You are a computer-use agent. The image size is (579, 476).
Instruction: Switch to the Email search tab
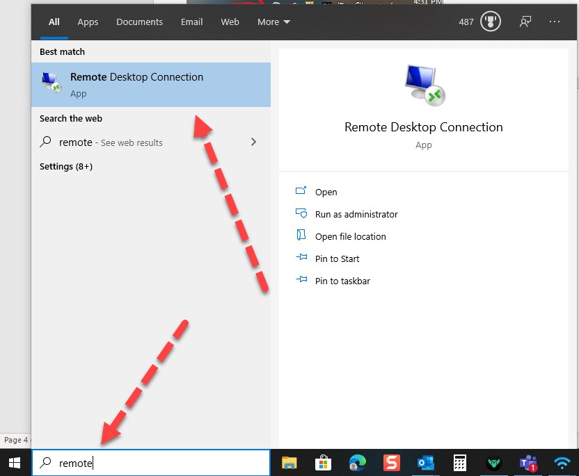point(191,22)
